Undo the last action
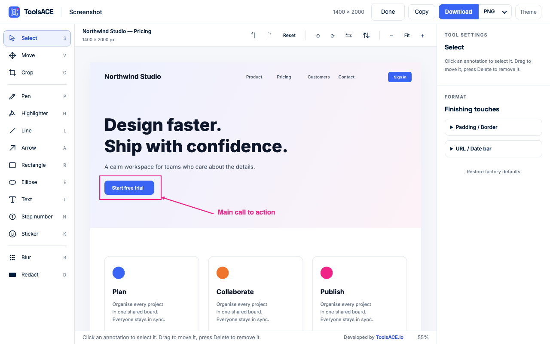This screenshot has height=344, width=550. pyautogui.click(x=253, y=35)
